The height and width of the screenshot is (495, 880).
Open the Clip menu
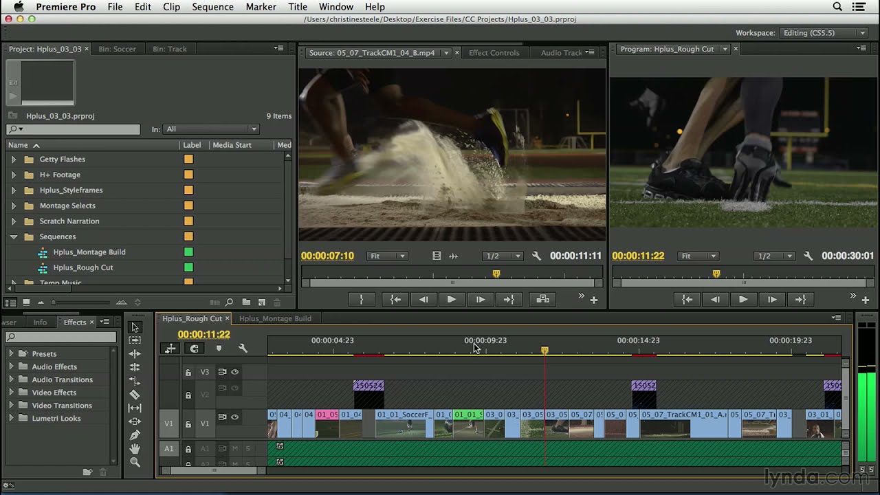pos(171,7)
